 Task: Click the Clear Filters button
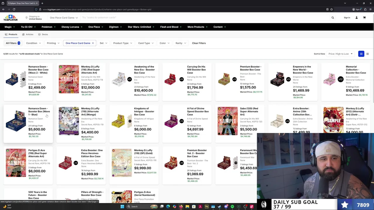click(199, 43)
